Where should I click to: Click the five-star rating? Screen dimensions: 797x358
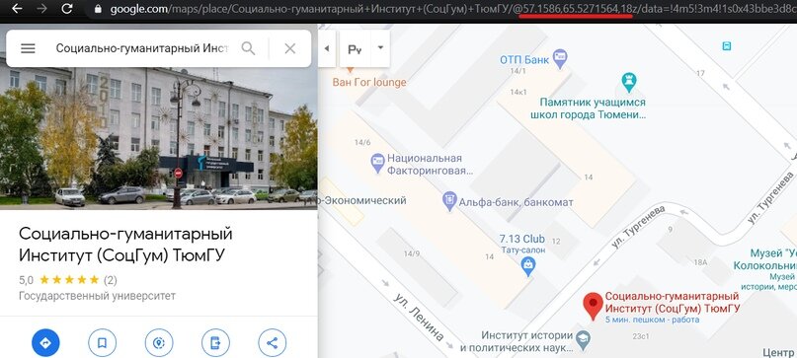coord(69,279)
